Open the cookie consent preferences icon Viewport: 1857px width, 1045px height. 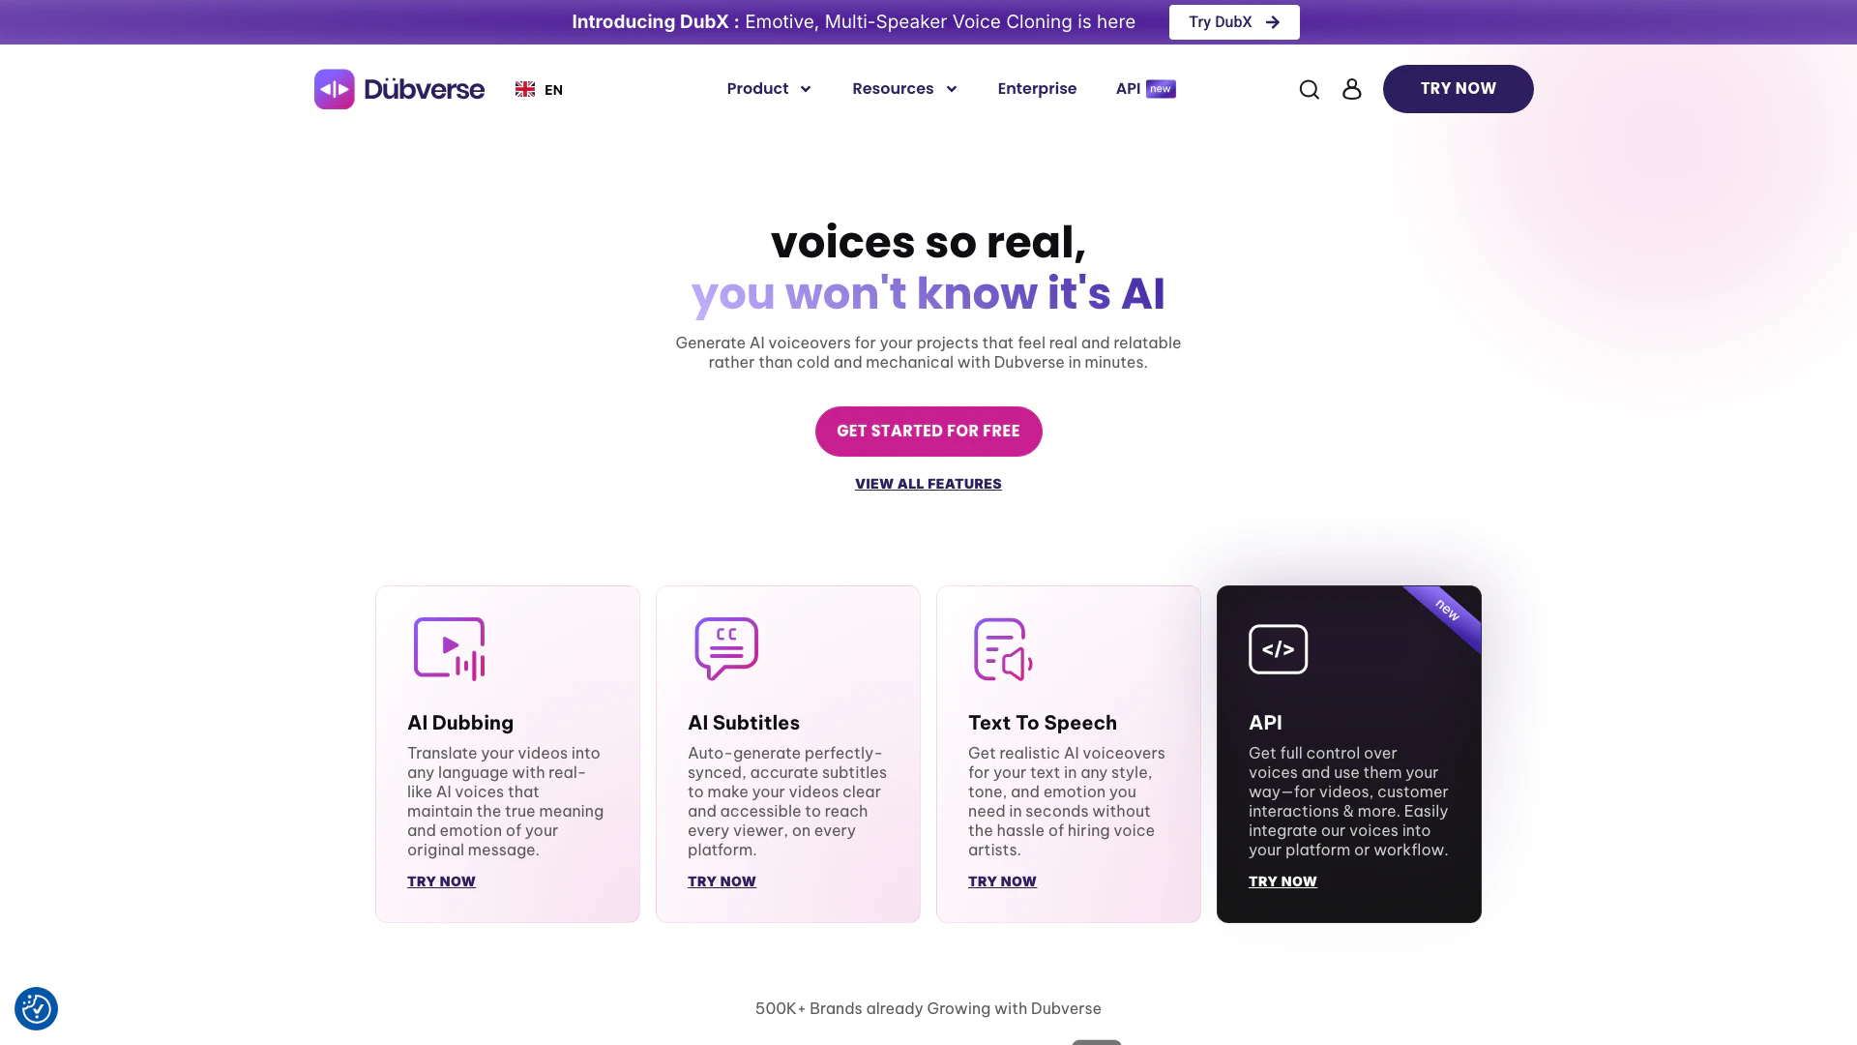pos(36,1008)
